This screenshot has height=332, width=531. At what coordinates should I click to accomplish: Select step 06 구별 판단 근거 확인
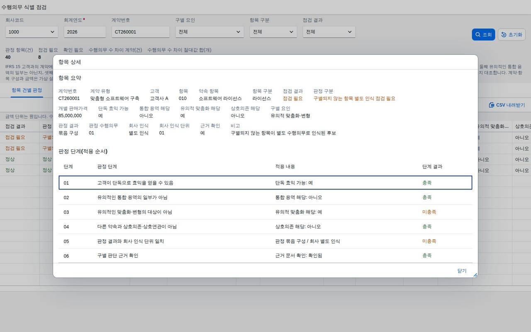click(x=265, y=256)
